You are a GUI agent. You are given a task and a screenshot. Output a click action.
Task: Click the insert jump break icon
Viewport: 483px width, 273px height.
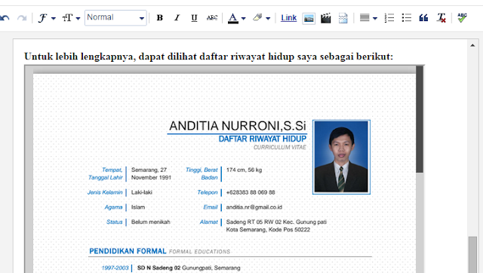(343, 18)
